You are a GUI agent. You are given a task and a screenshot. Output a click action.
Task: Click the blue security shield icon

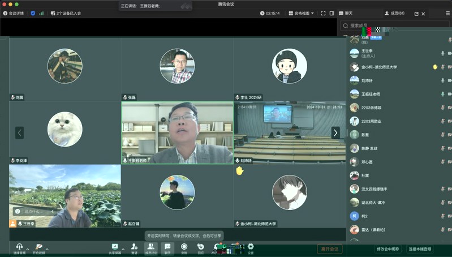click(33, 13)
